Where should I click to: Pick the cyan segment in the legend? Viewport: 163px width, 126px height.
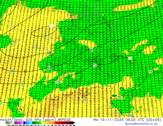[31, 123]
